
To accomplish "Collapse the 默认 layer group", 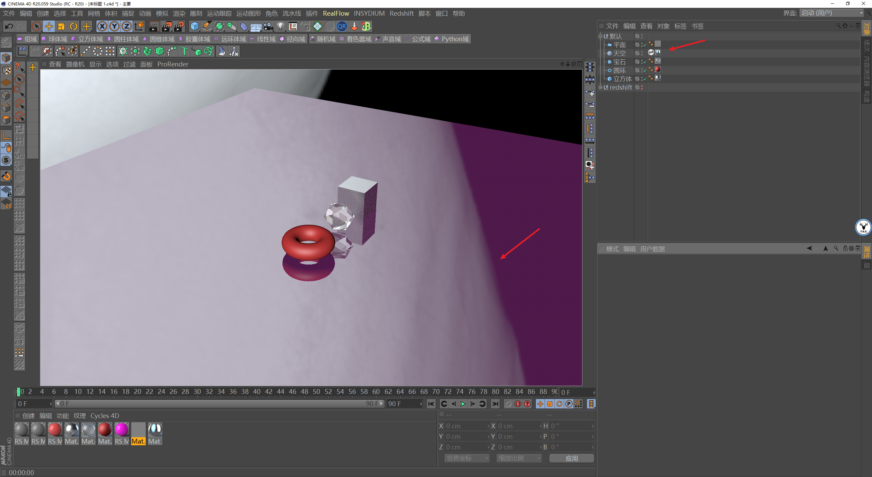I will click(x=601, y=36).
